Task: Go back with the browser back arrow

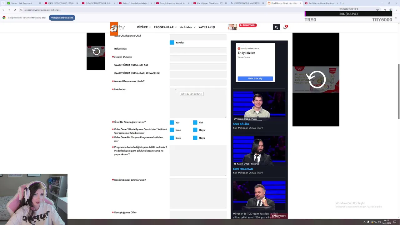Action: (x=3, y=10)
